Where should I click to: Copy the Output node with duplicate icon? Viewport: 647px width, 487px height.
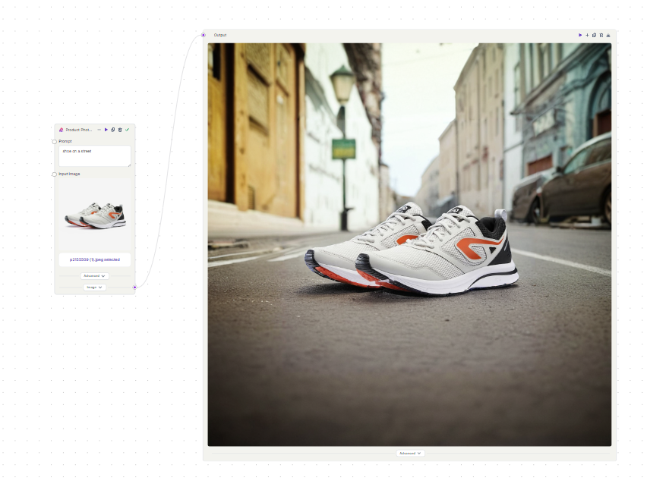[594, 35]
